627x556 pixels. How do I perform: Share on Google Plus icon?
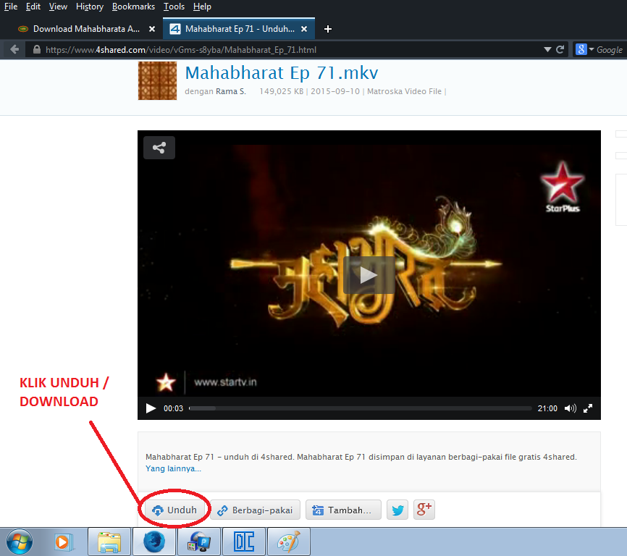424,510
